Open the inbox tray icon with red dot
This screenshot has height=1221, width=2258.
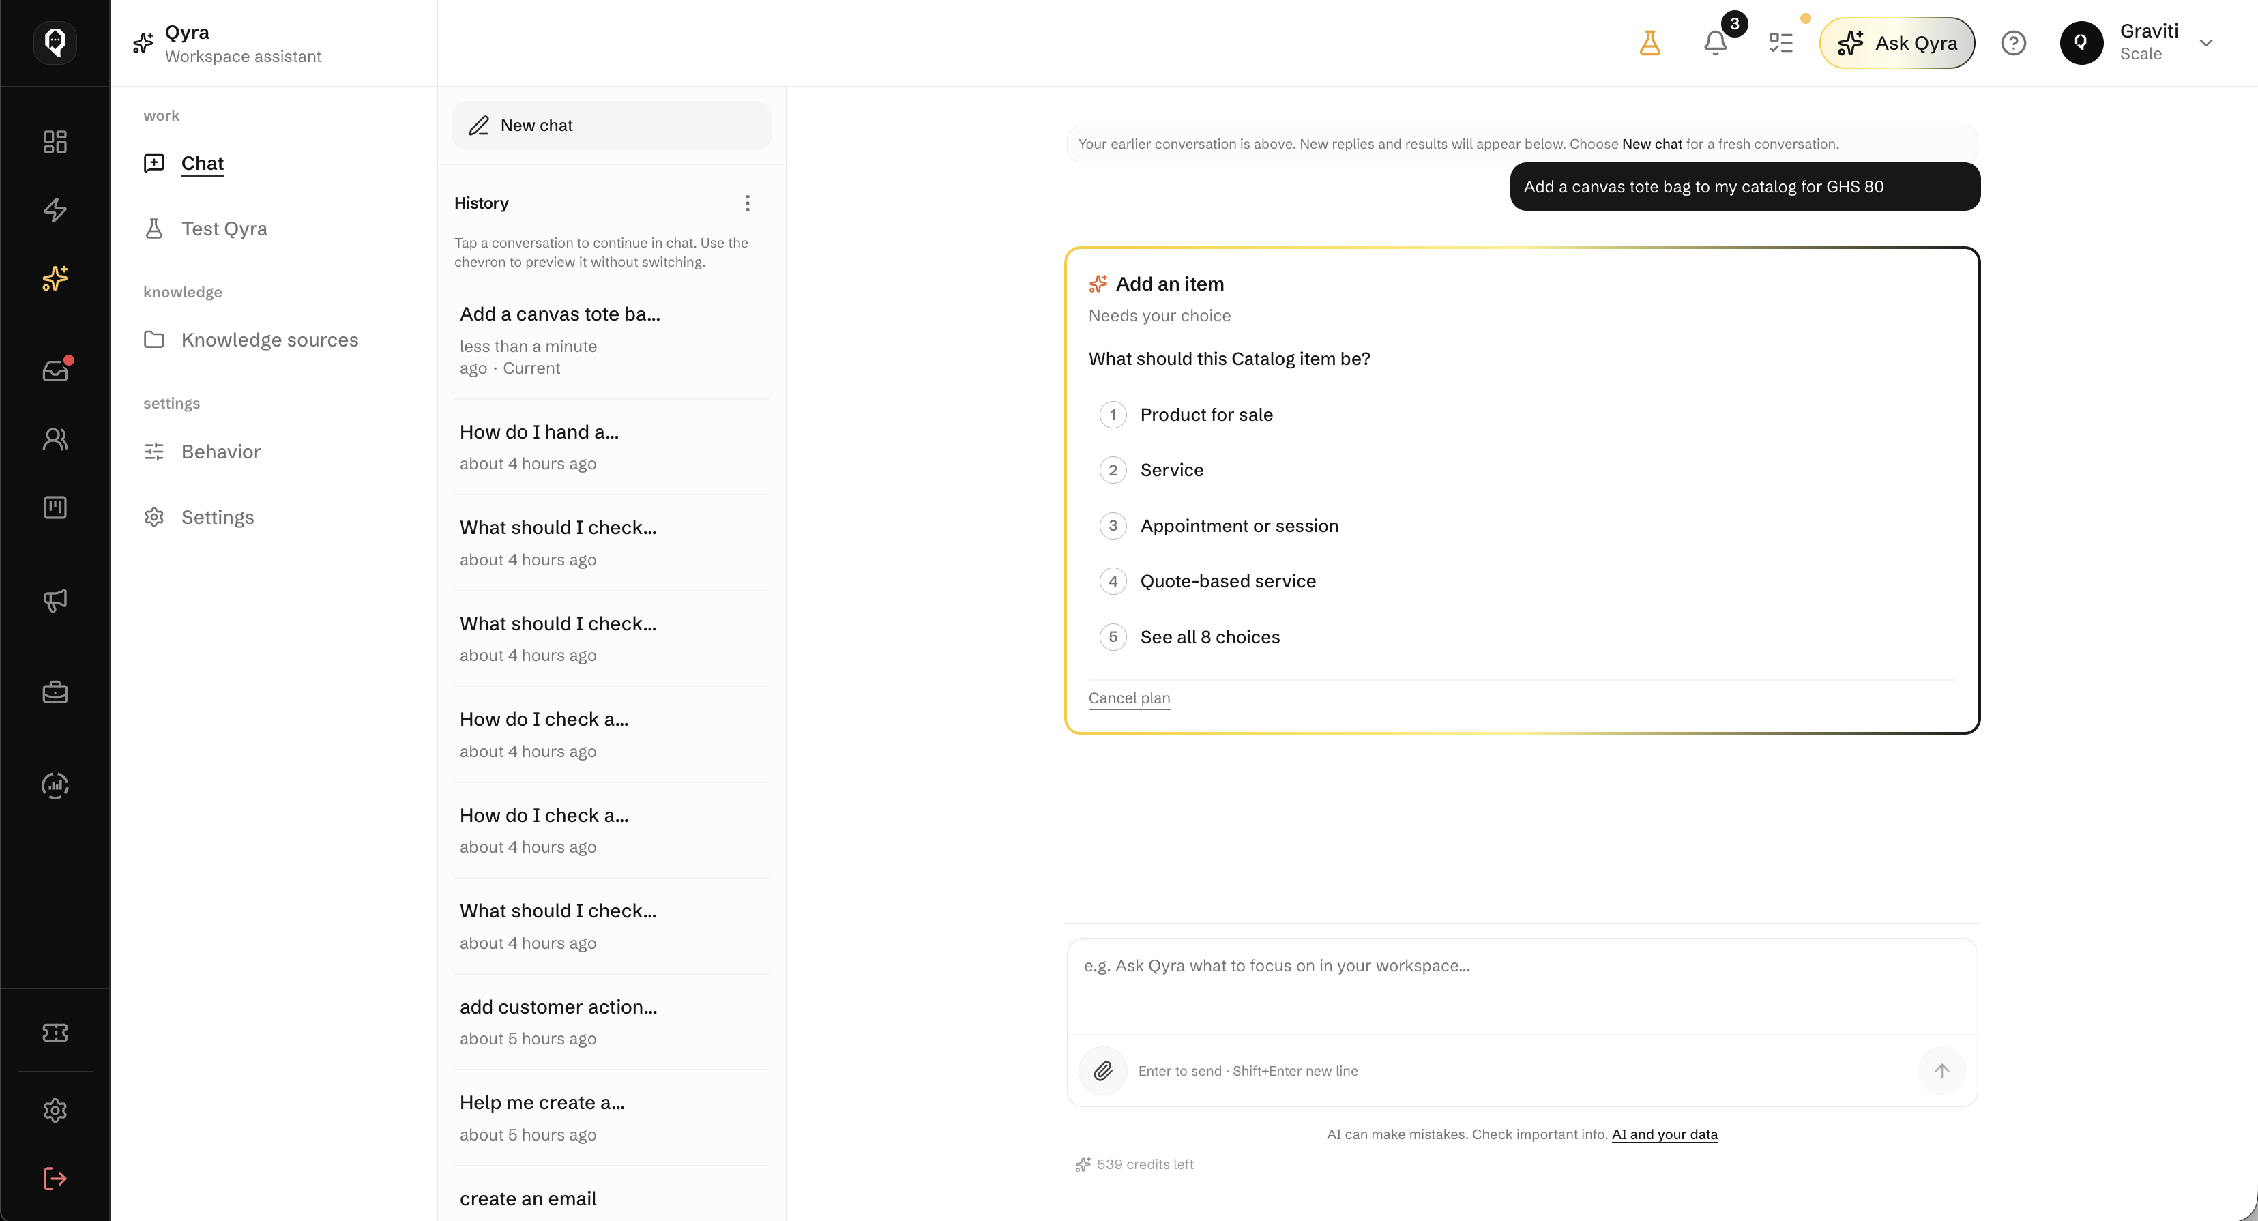click(x=55, y=370)
